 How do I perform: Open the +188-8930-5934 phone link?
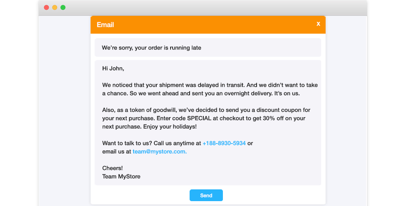(224, 143)
